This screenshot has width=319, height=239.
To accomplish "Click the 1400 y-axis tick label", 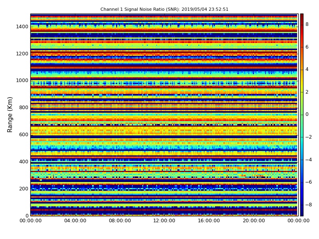I will point(22,27).
